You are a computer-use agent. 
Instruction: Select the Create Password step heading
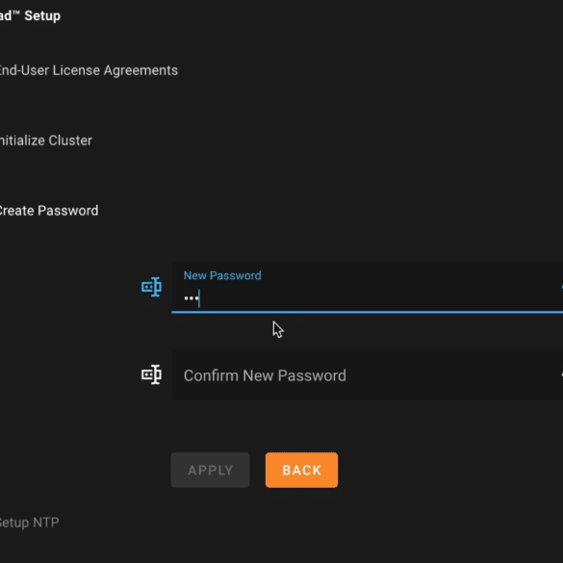(48, 211)
